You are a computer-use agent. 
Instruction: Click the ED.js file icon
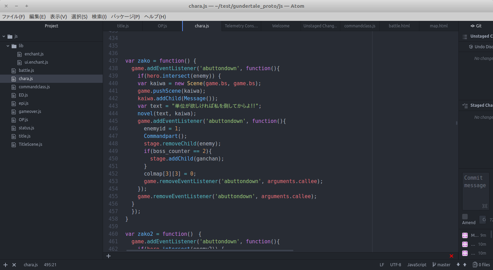click(14, 95)
